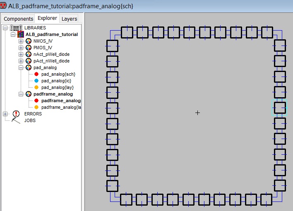Open the Explorer tab
The image size is (293, 211).
(x=46, y=18)
